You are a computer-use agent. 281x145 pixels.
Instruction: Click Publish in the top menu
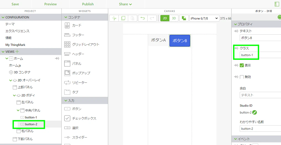coord(88,4)
